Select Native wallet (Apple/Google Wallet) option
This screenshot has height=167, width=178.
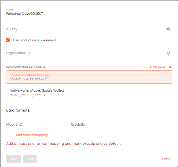89,92
